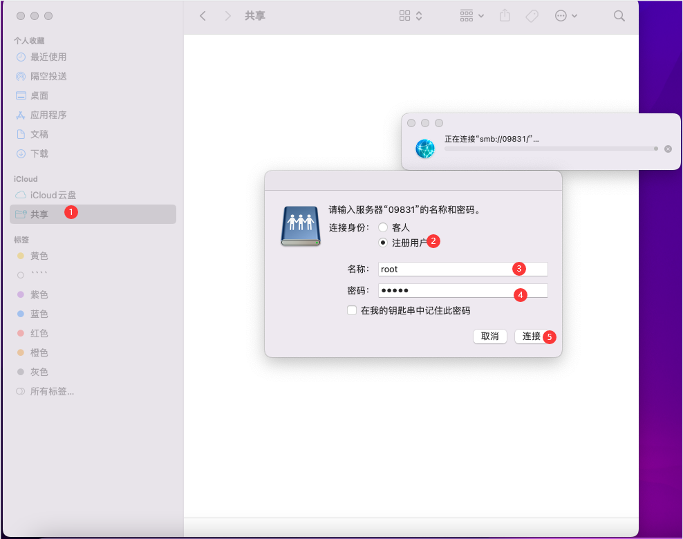Click the iCloud section header
The height and width of the screenshot is (539, 683).
(26, 179)
